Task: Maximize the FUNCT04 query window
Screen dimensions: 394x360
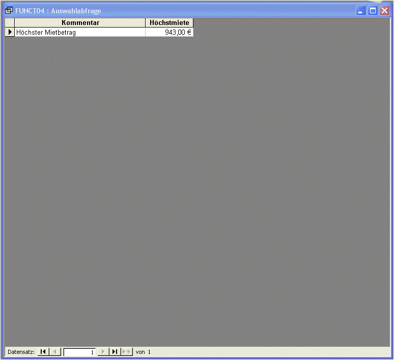Action: (x=373, y=11)
